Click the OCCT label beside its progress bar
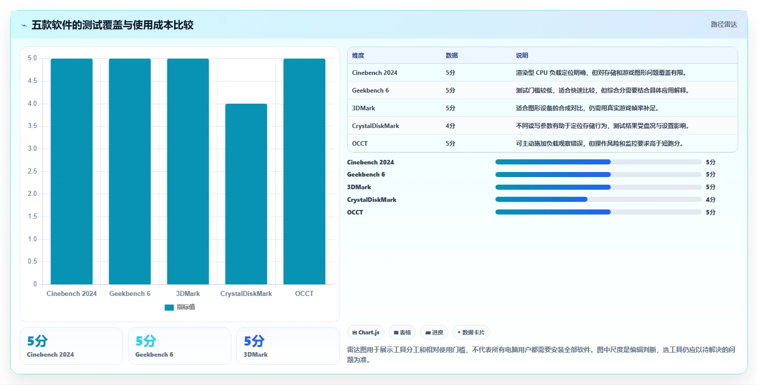This screenshot has height=385, width=758. [355, 212]
